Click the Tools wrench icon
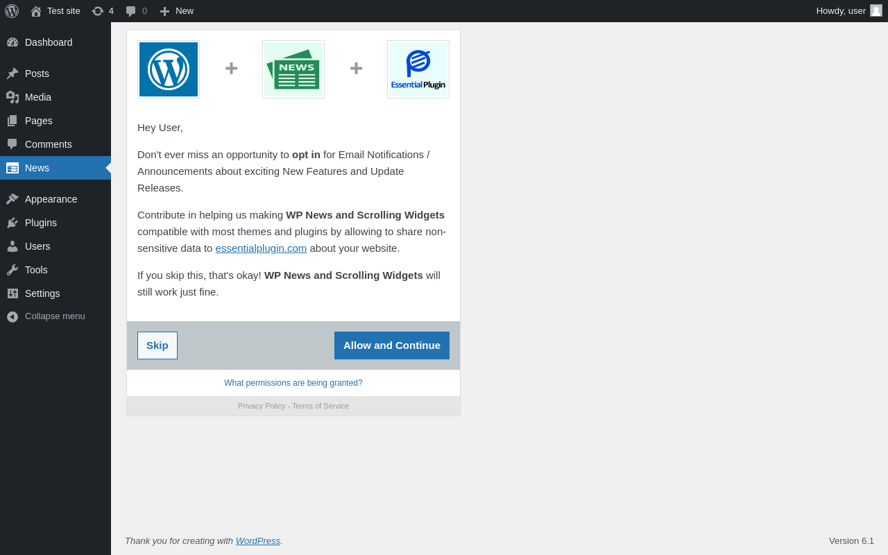The image size is (888, 555). click(12, 270)
